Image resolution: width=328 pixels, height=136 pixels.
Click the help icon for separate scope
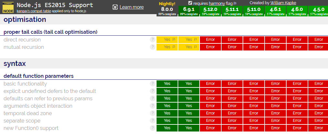tap(153, 121)
